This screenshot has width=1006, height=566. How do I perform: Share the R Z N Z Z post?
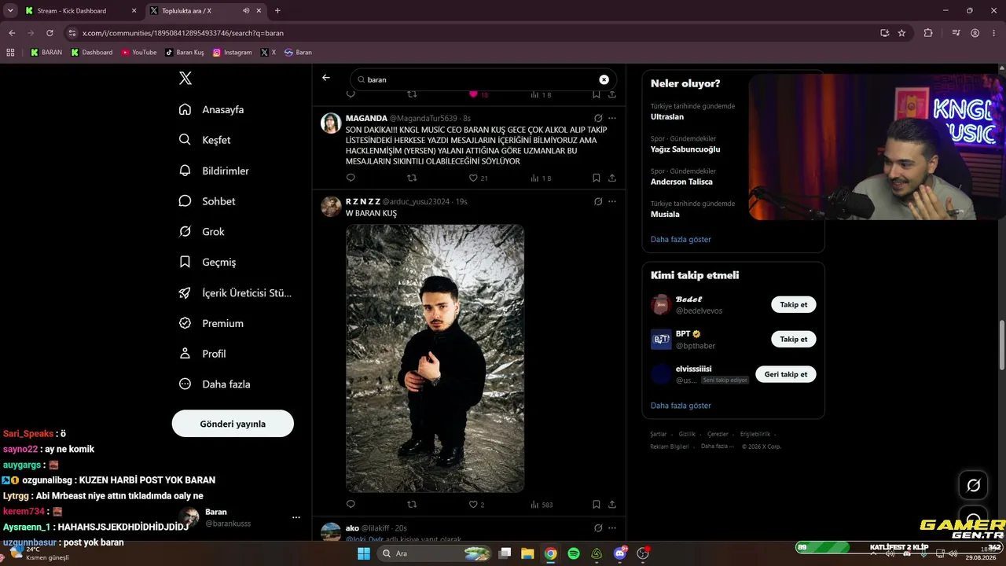pos(612,505)
